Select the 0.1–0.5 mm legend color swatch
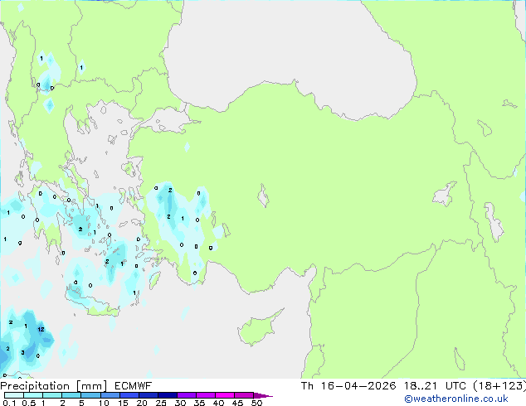This screenshot has width=526, height=406. [14, 395]
